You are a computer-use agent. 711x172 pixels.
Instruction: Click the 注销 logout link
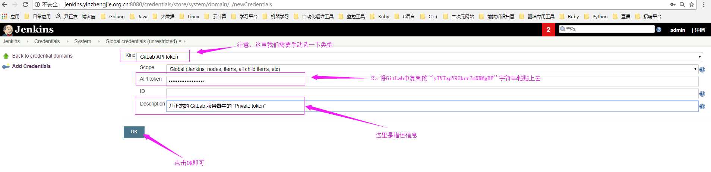pos(699,30)
